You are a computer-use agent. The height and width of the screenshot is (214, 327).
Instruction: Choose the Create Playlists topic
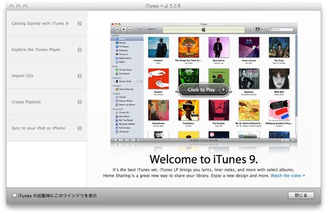(47, 102)
